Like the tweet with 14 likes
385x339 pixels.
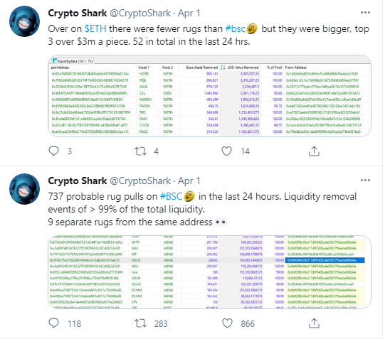226,151
